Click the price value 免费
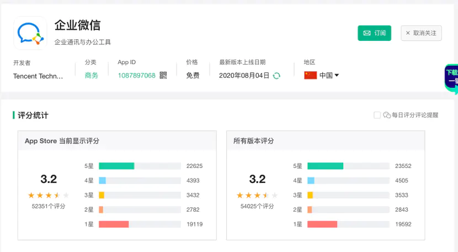This screenshot has width=458, height=252. 193,76
